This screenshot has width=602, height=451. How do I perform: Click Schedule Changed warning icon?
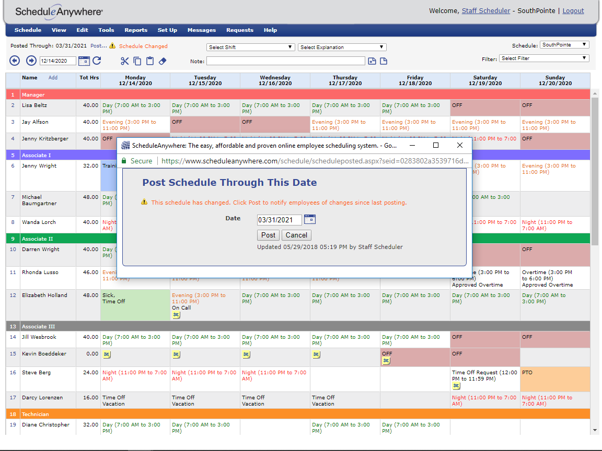[112, 45]
